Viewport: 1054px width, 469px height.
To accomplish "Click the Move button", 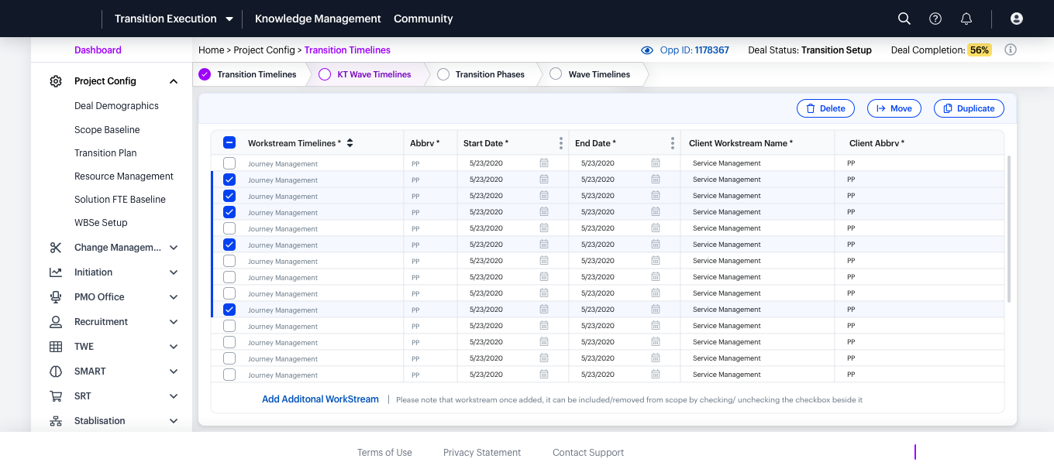I will point(894,108).
